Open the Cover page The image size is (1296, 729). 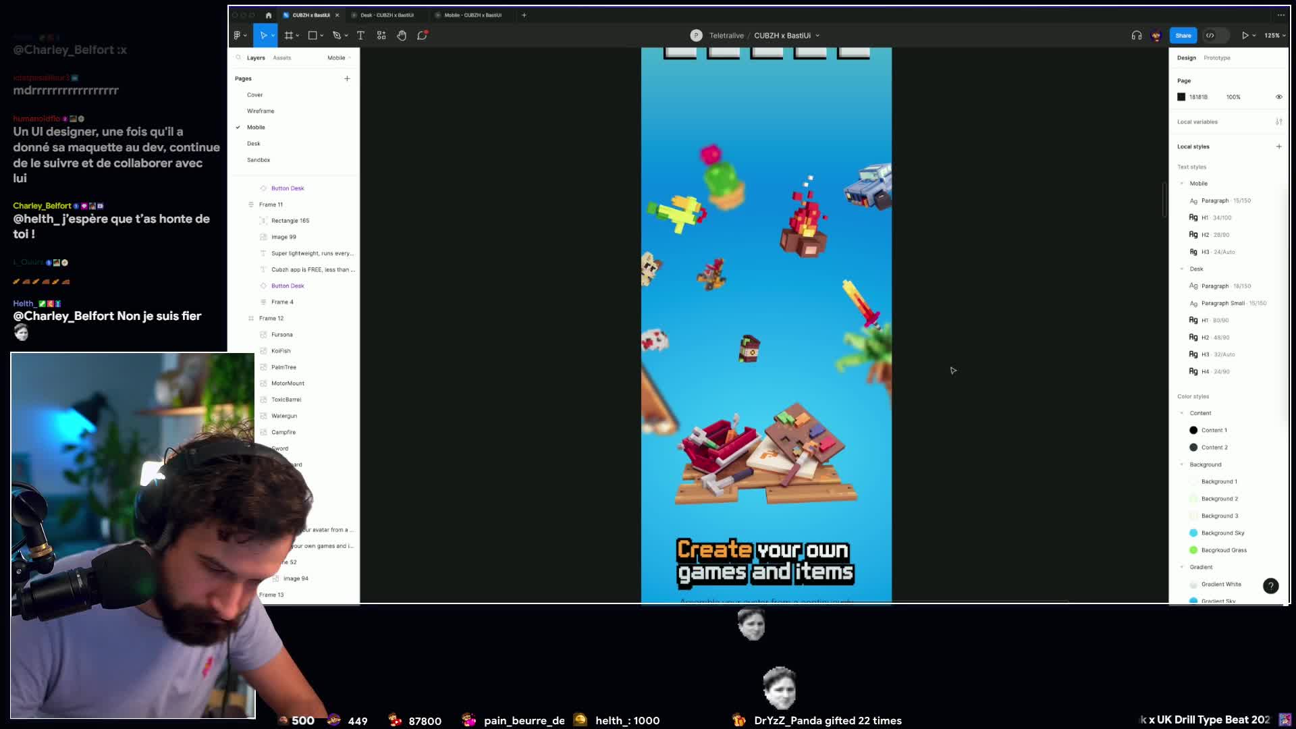click(254, 94)
